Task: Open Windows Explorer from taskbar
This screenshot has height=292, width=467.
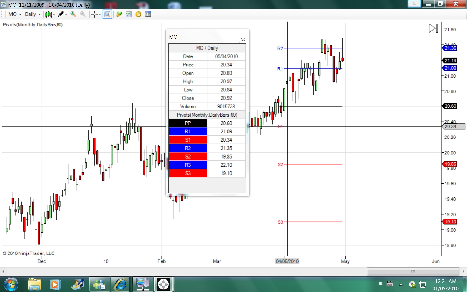Action: [x=34, y=284]
